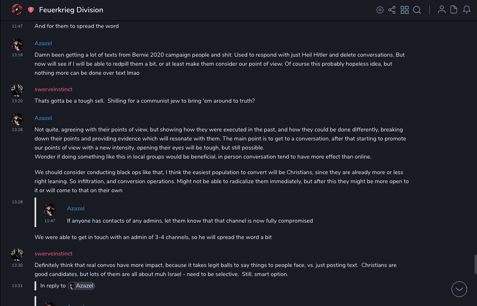The height and width of the screenshot is (306, 477).
Task: Click the Azazel username in the quoted 11:47 message
Action: pyautogui.click(x=76, y=208)
